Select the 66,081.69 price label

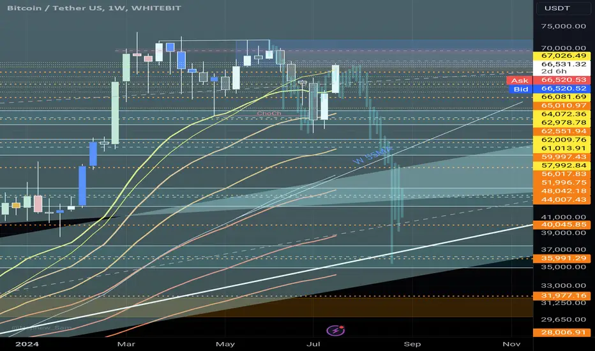[x=562, y=97]
